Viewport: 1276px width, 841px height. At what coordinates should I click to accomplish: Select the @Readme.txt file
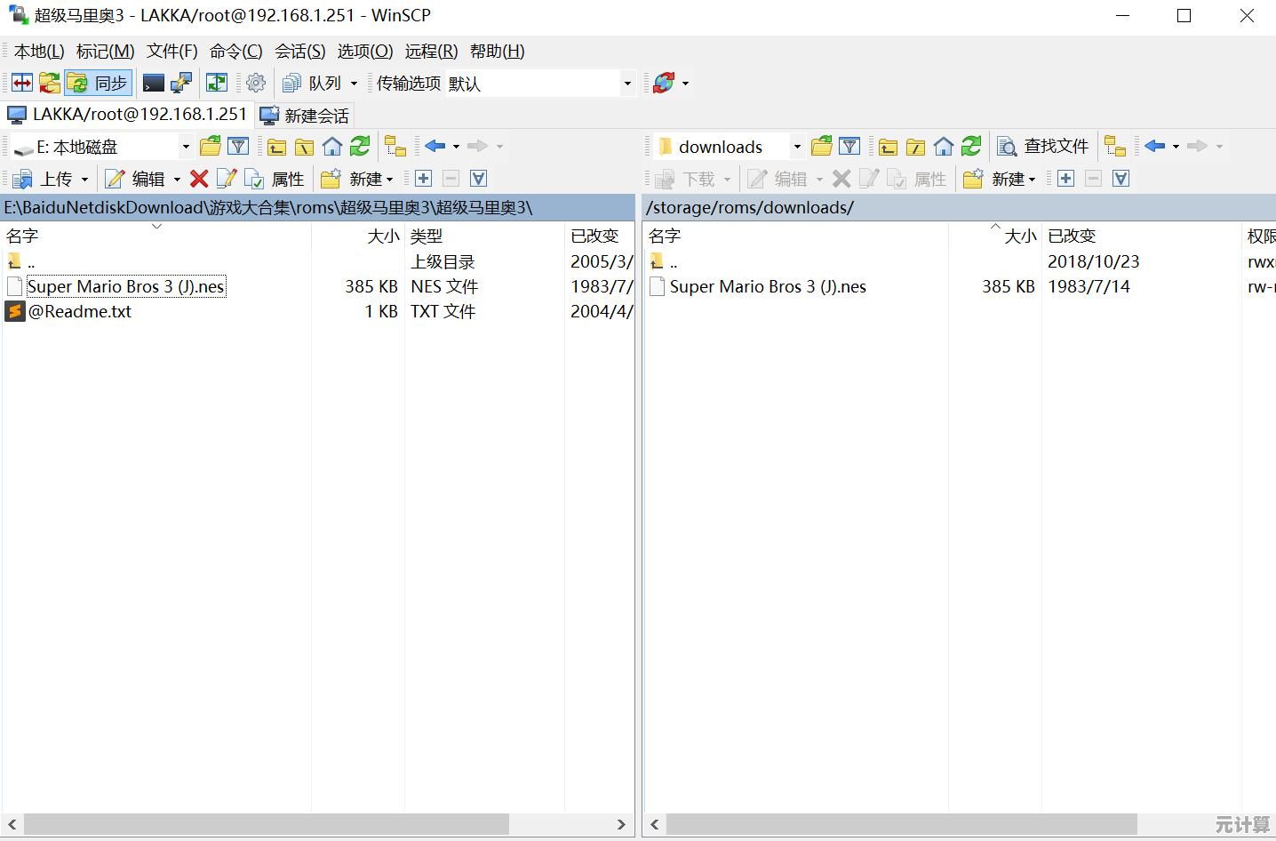[80, 311]
